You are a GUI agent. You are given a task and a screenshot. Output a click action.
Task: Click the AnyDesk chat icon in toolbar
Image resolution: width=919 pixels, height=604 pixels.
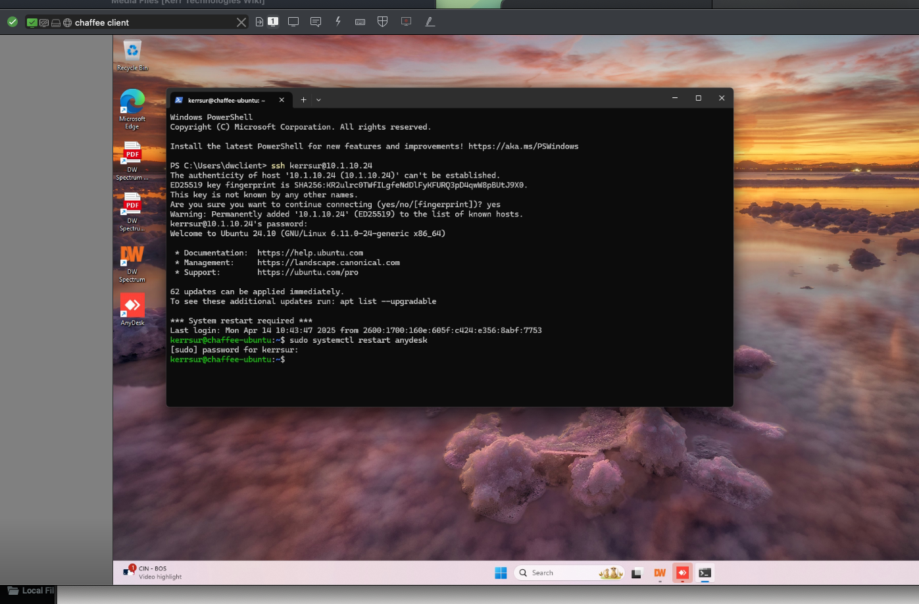[x=316, y=22]
